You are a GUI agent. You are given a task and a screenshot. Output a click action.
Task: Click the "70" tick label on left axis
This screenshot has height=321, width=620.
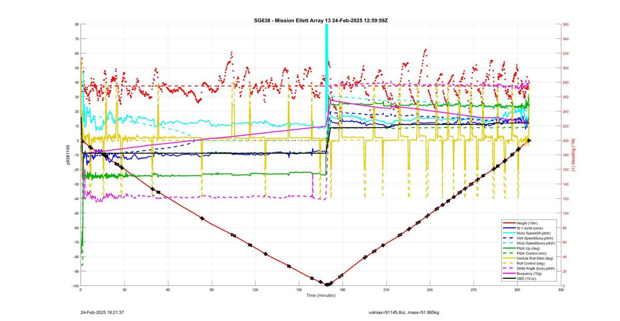(x=76, y=39)
